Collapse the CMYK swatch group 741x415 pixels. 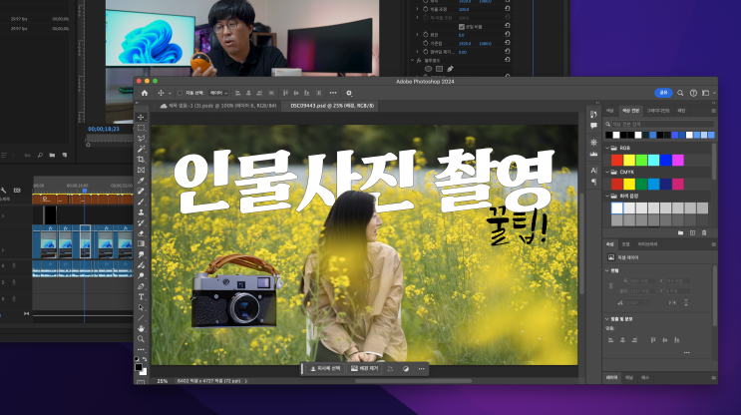click(x=607, y=172)
